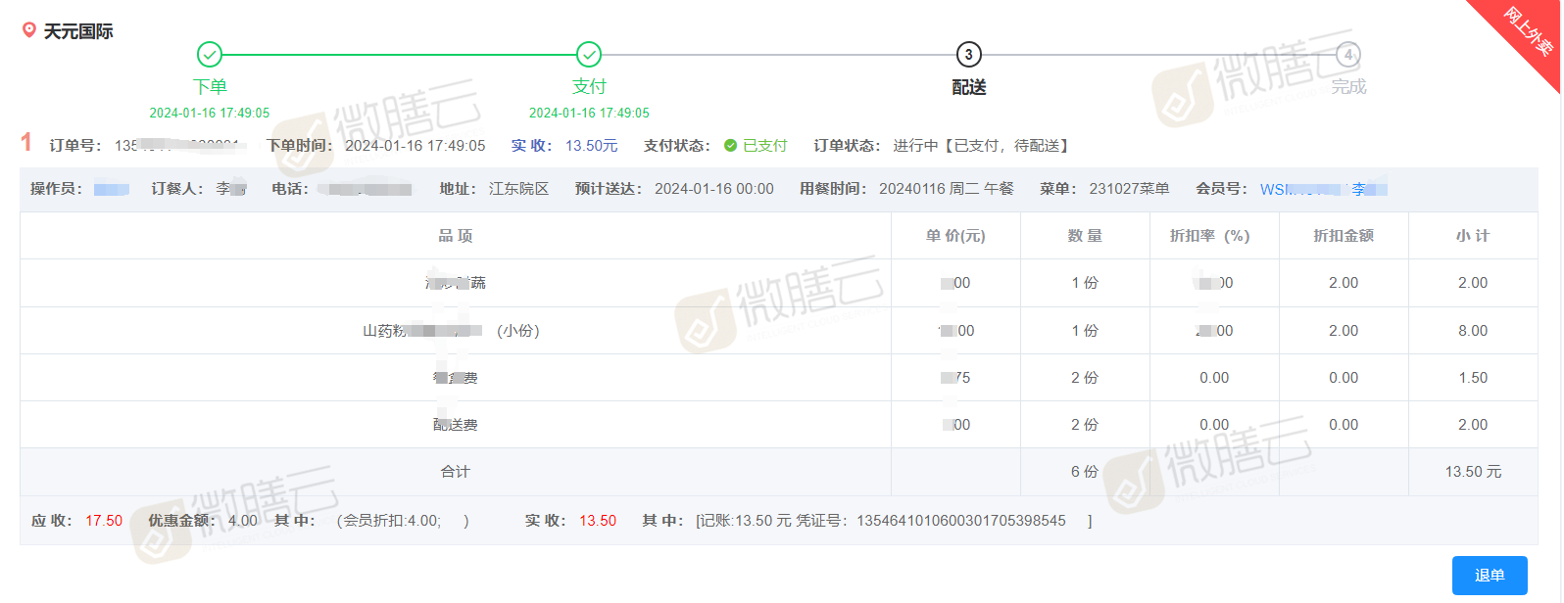The image size is (1564, 603).
Task: Click the blue 实收 13.50元 amount
Action: click(592, 146)
